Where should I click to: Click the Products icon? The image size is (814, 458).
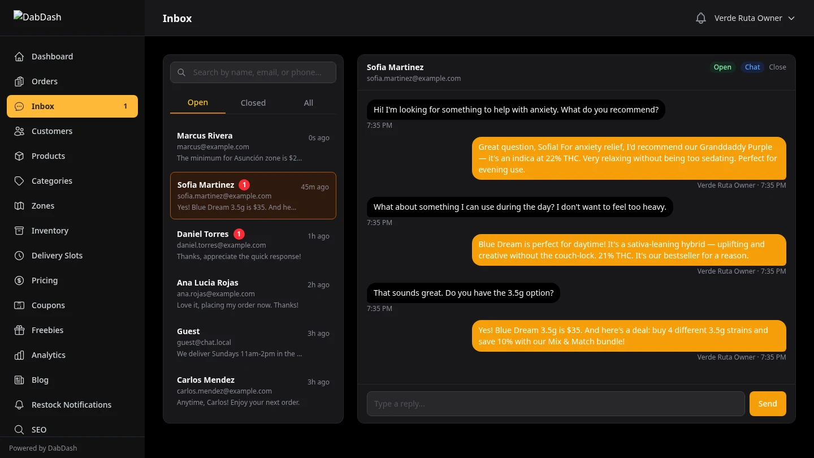19,155
